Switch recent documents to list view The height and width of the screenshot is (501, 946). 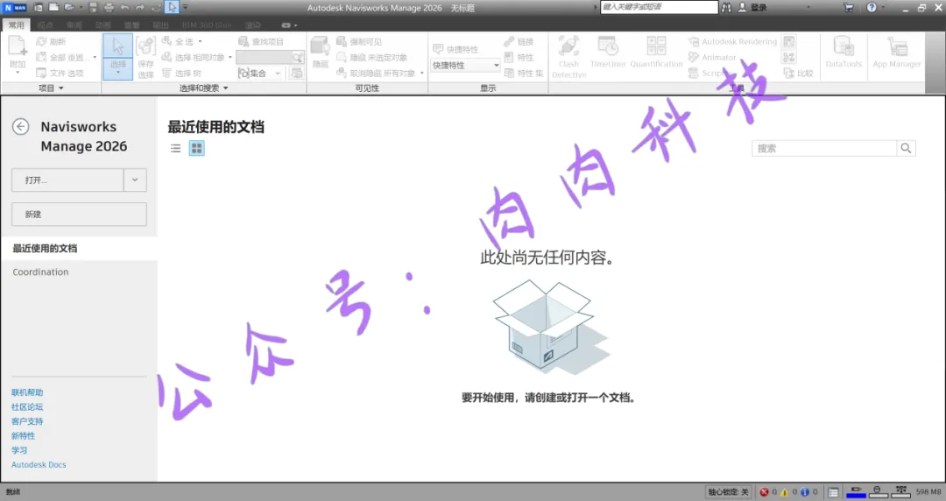click(175, 149)
